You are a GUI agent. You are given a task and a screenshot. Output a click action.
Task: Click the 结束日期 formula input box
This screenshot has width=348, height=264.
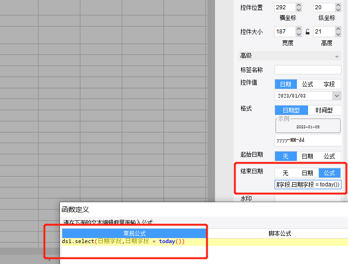click(308, 185)
